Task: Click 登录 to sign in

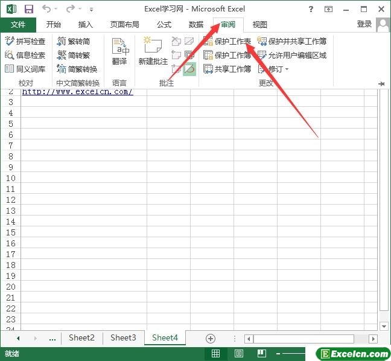Action: tap(364, 24)
